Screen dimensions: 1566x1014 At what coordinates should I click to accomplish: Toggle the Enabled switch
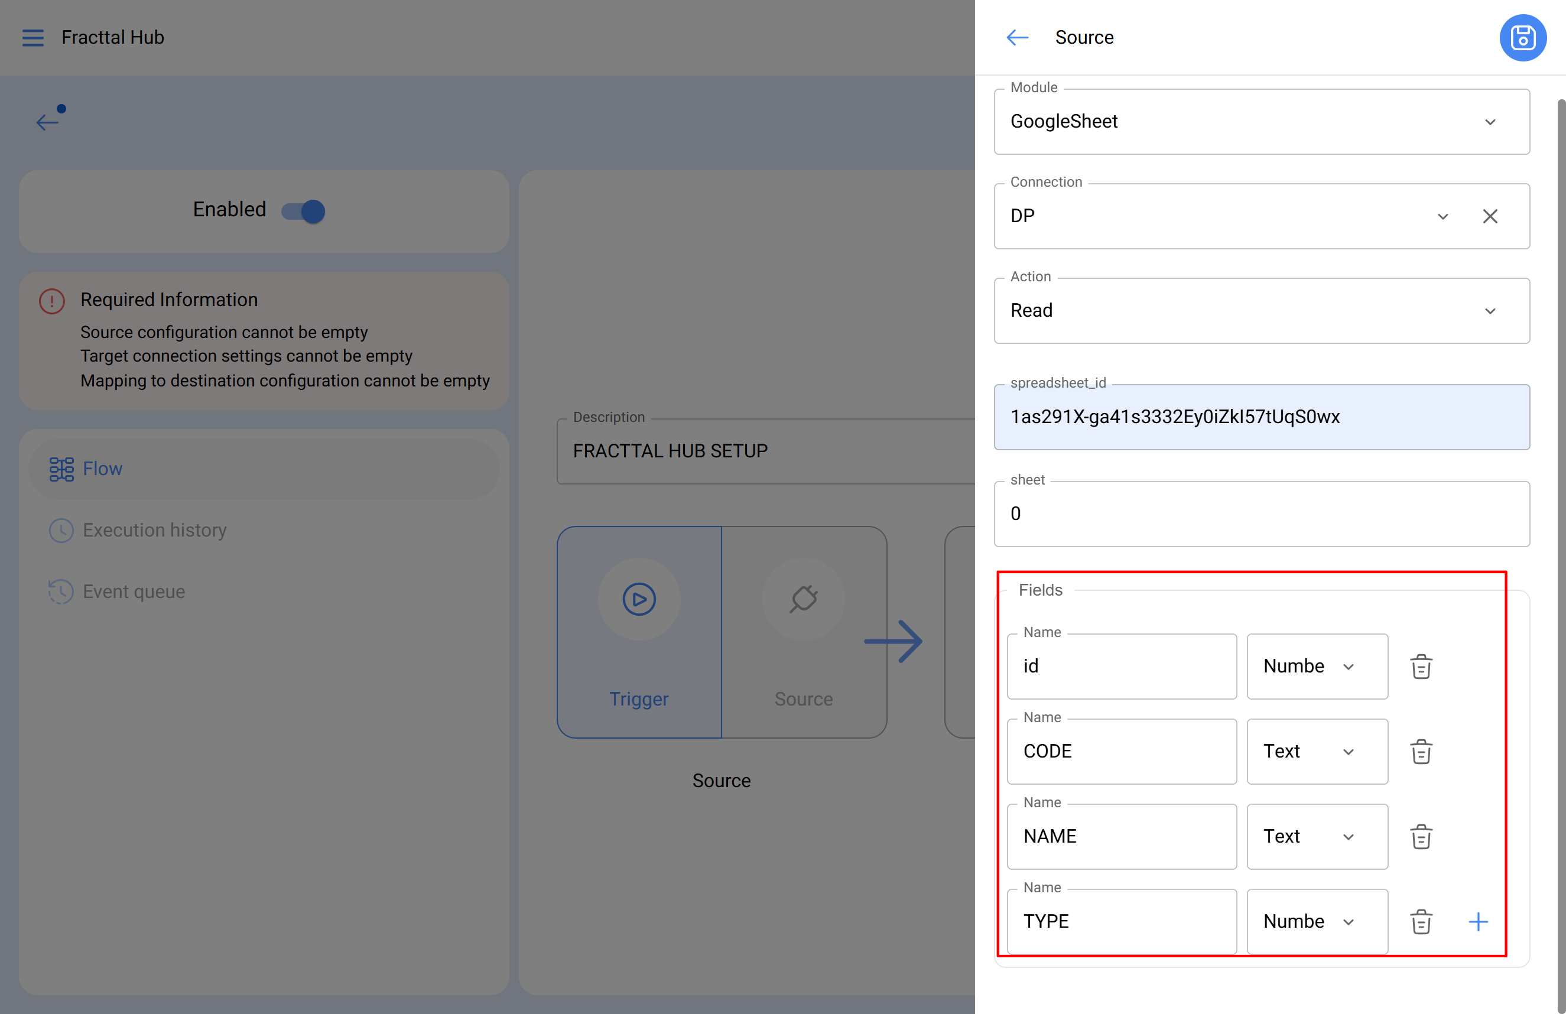click(303, 210)
